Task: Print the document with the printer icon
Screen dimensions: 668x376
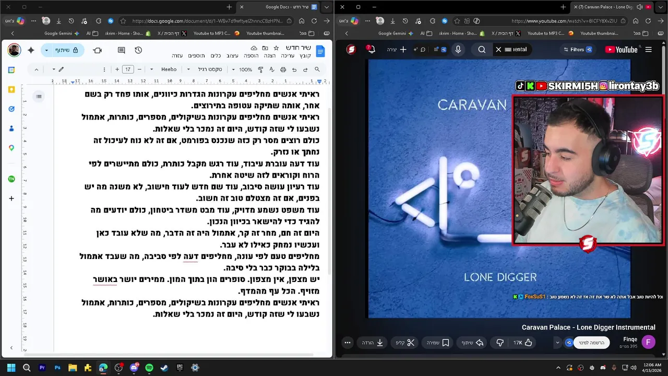Action: [283, 69]
